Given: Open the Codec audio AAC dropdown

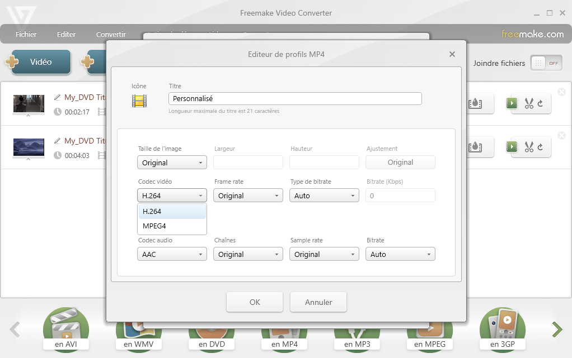Looking at the screenshot, I should coord(172,254).
